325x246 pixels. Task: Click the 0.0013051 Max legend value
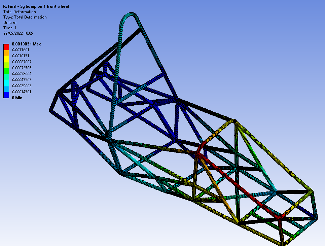click(x=26, y=44)
